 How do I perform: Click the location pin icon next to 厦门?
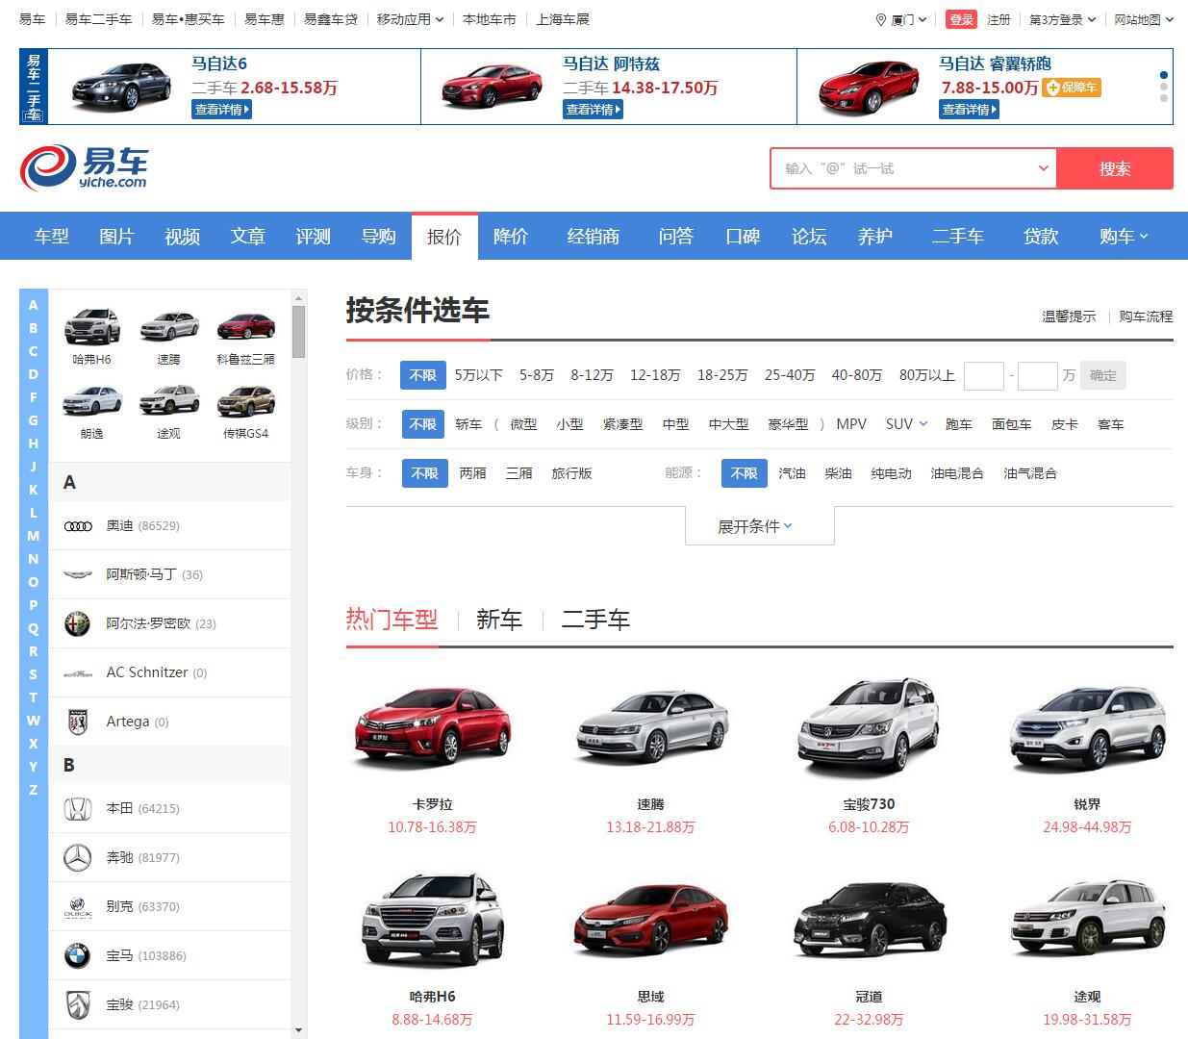[880, 19]
